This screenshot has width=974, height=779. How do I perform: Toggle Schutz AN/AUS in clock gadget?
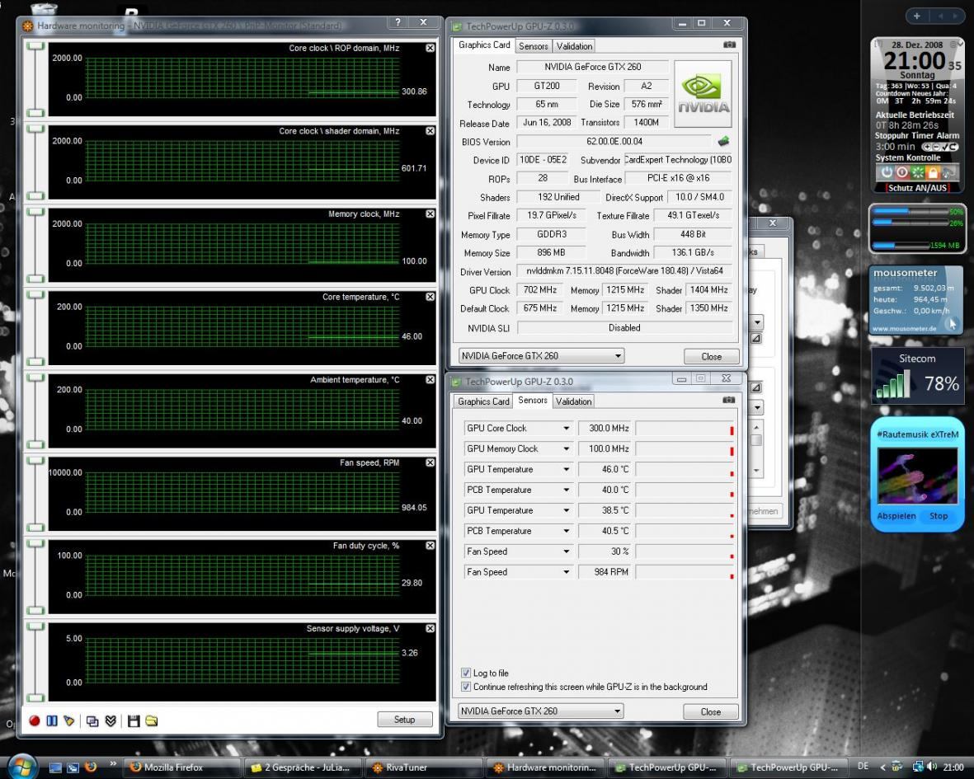pyautogui.click(x=917, y=187)
